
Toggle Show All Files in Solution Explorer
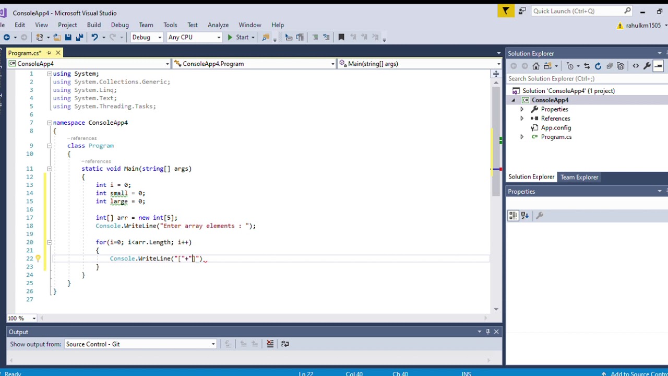(621, 66)
